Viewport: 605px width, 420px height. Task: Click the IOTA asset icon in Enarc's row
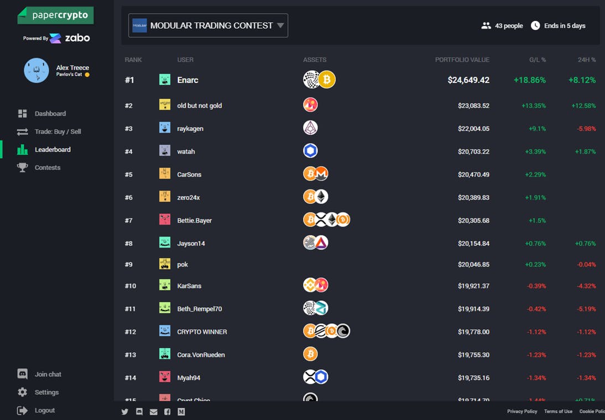point(311,80)
